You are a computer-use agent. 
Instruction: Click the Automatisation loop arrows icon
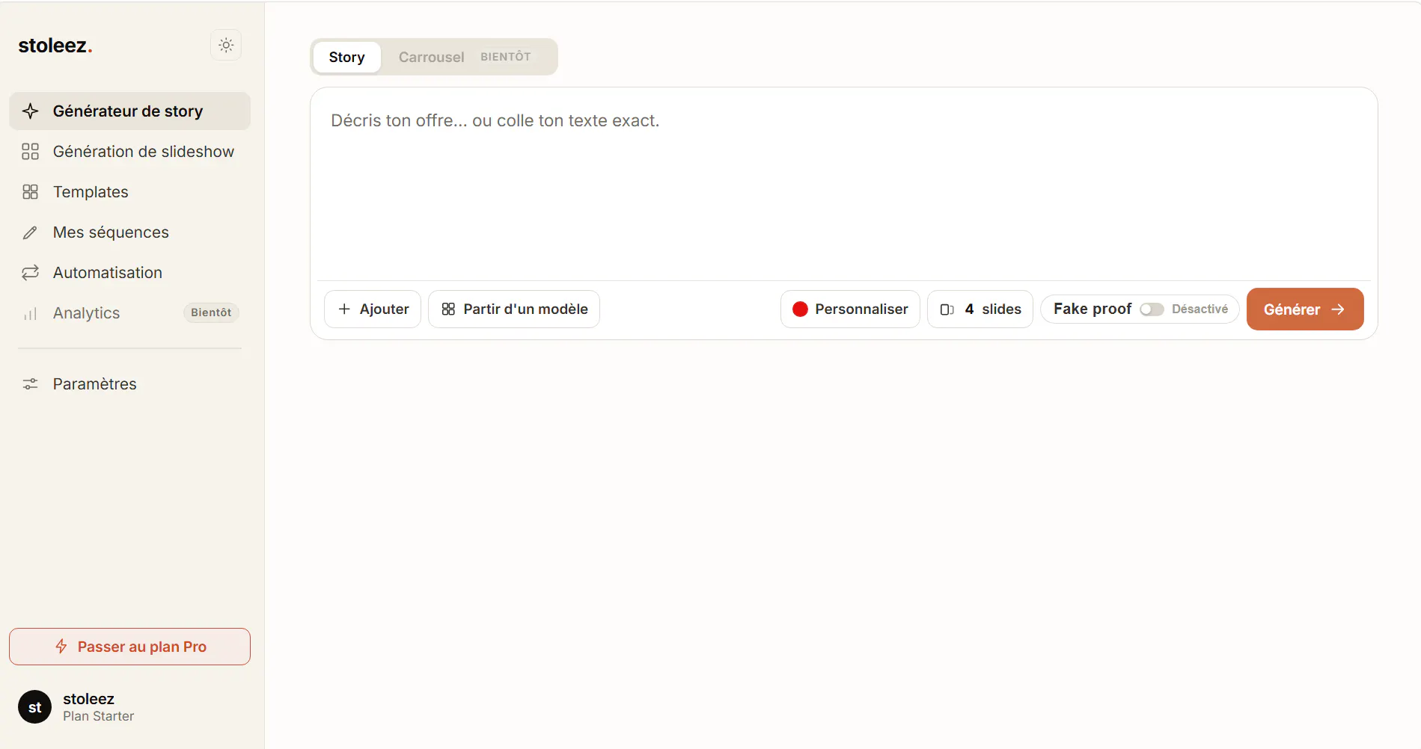[x=30, y=273]
